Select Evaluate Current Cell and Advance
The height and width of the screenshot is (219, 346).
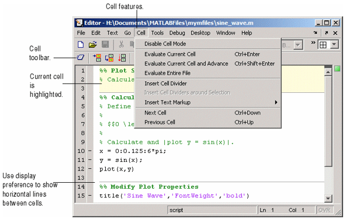point(208,64)
